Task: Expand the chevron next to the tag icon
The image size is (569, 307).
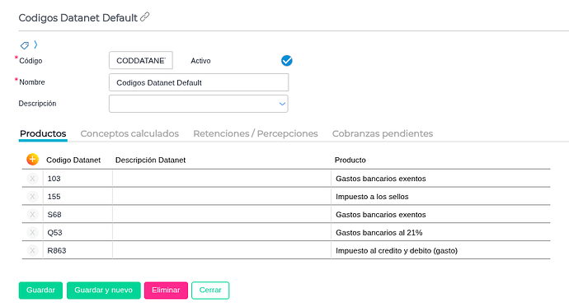Action: click(x=35, y=44)
